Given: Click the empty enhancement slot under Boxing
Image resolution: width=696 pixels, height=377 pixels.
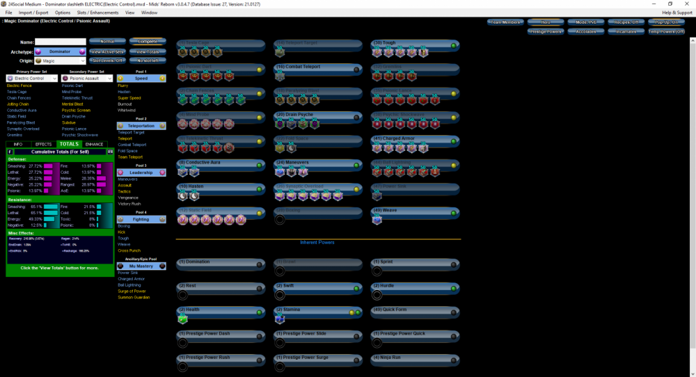Looking at the screenshot, I should pos(280,220).
